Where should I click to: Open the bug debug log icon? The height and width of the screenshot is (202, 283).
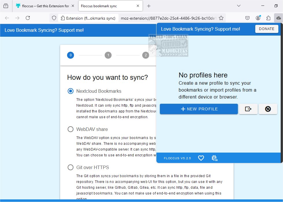coord(214,158)
